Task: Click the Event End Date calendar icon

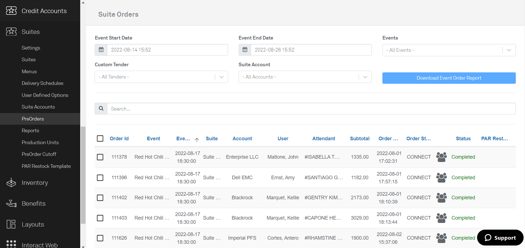Action: 245,50
